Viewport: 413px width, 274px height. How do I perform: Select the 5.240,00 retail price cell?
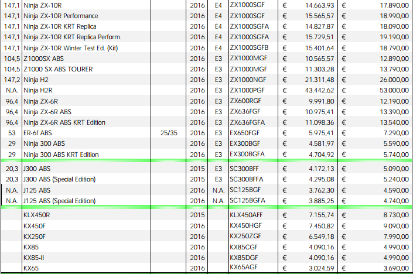[x=396, y=179]
